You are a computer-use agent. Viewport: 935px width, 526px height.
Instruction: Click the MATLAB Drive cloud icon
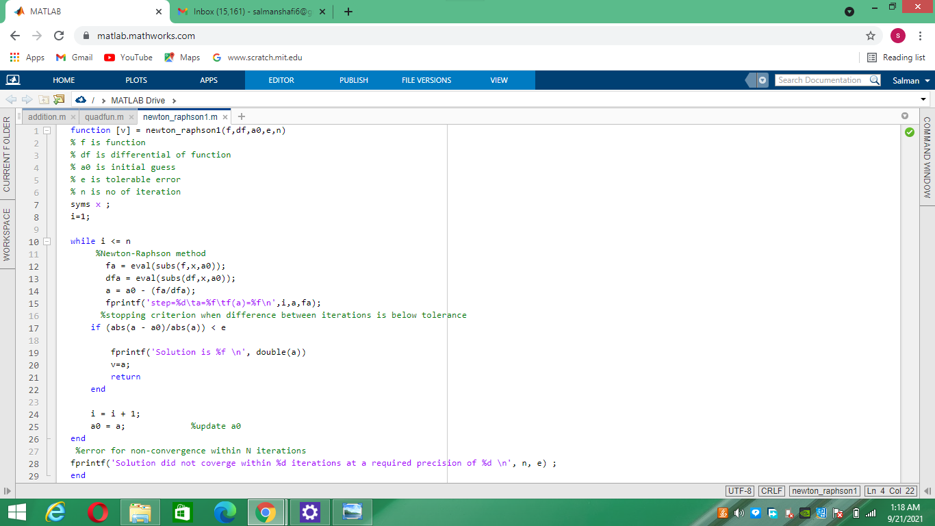pos(81,100)
